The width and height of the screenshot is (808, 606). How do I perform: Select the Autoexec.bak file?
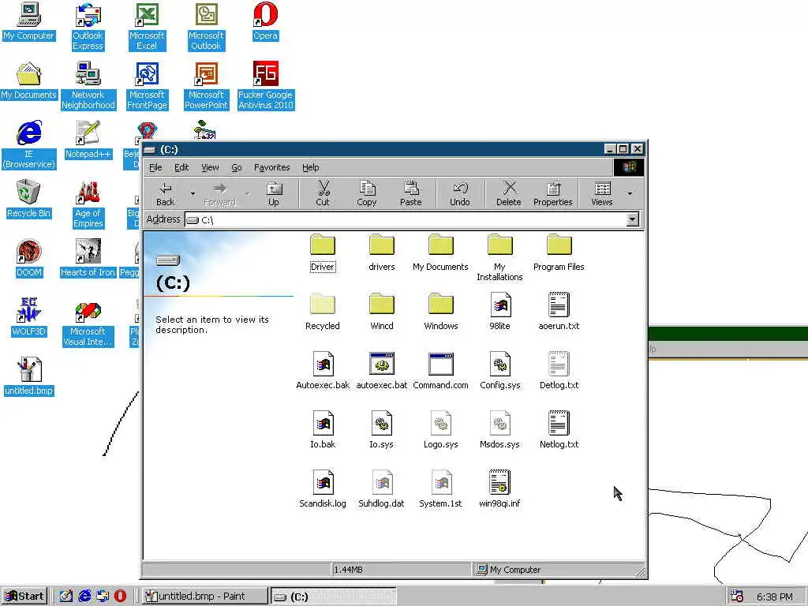(323, 371)
